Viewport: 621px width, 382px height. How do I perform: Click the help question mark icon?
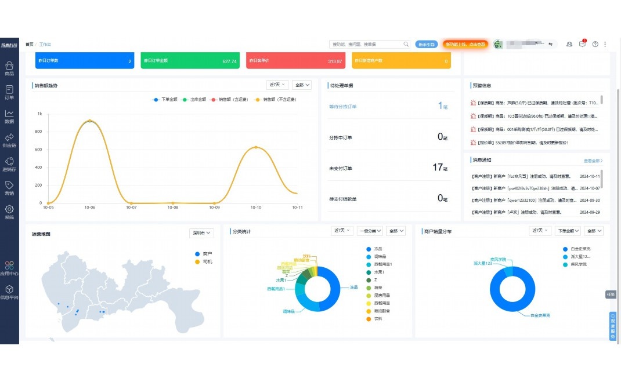595,44
